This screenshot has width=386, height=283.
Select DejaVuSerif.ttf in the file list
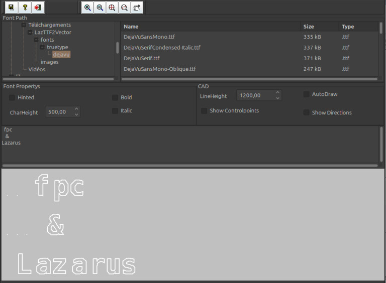pos(142,58)
